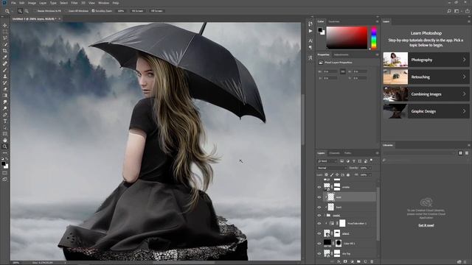Select the Dodge tool
Image resolution: width=472 pixels, height=265 pixels.
point(5,108)
